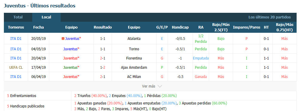Click the Fiorentina team name
This screenshot has height=111, width=299.
tap(134, 58)
